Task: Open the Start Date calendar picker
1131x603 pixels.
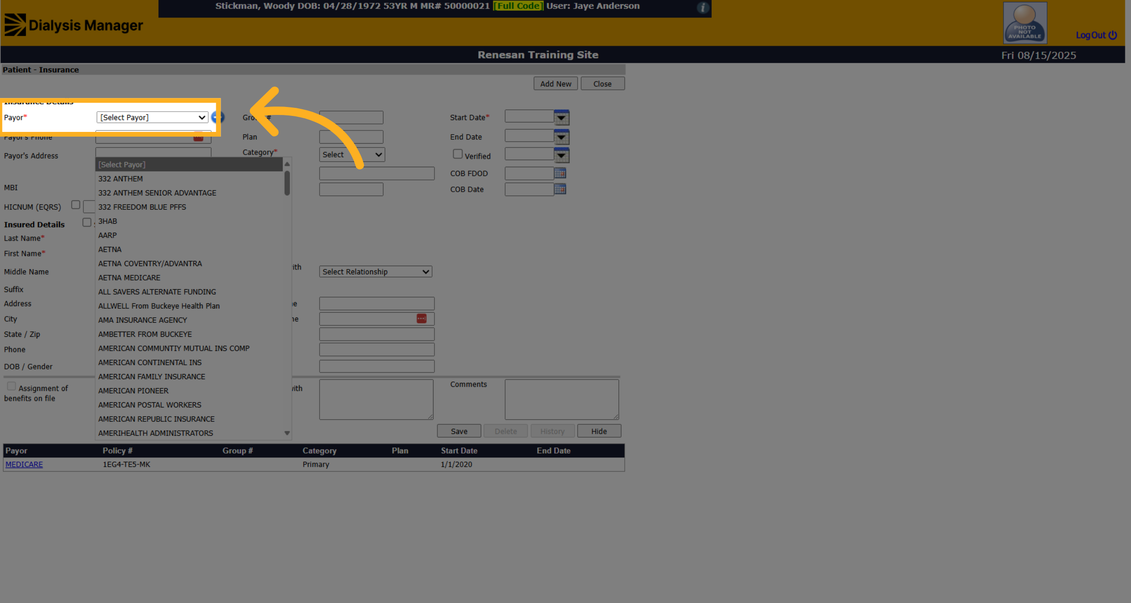Action: click(x=561, y=118)
